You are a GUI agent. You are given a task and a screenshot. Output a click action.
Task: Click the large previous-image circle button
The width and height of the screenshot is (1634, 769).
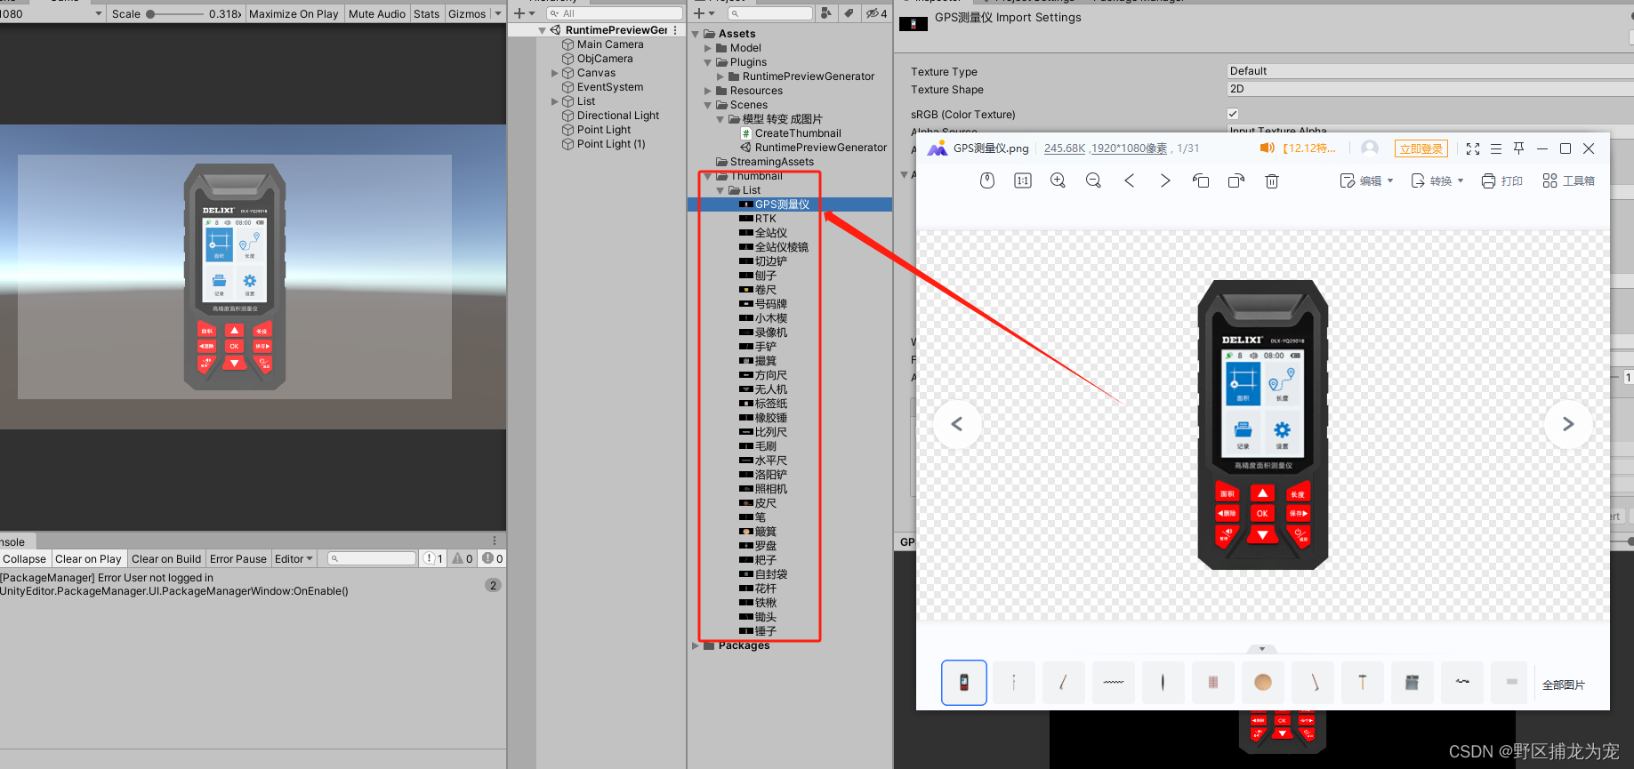pos(957,424)
